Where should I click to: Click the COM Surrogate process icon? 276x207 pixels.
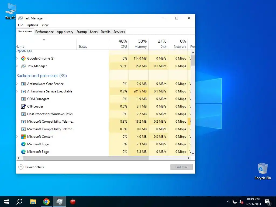pyautogui.click(x=23, y=99)
